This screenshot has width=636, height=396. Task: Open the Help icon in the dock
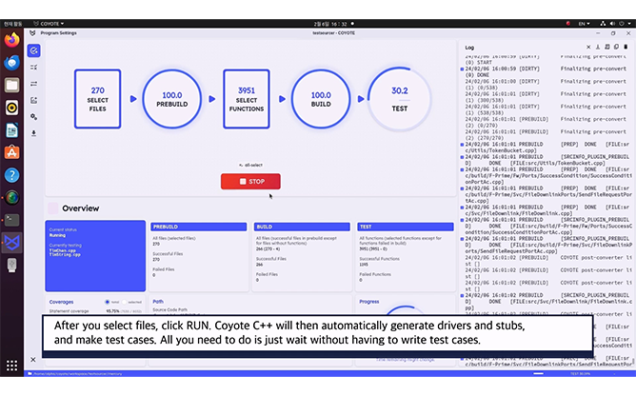click(x=11, y=175)
